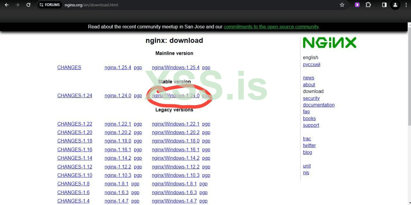Screen dimensions: 411x205
Task: Click the NGINX logo
Action: tap(329, 43)
